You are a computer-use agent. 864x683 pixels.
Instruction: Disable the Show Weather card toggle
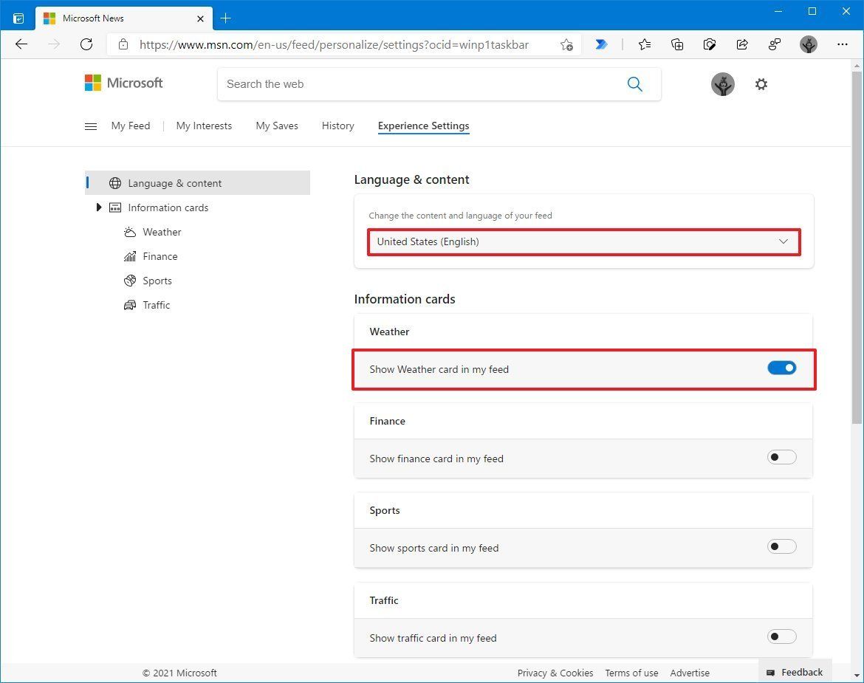tap(781, 367)
